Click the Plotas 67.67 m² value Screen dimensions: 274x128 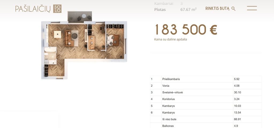coord(188,10)
